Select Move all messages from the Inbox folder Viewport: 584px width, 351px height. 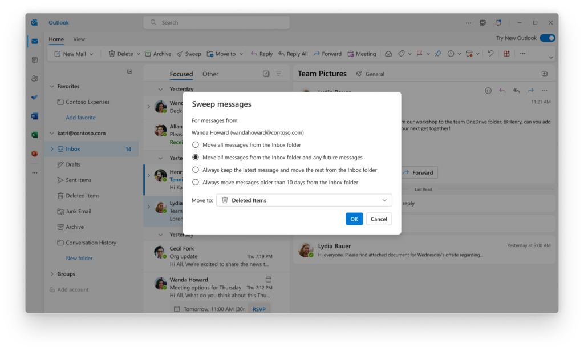point(196,144)
